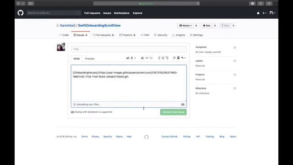Switch to the Preview tab
The width and height of the screenshot is (293, 165).
click(90, 59)
